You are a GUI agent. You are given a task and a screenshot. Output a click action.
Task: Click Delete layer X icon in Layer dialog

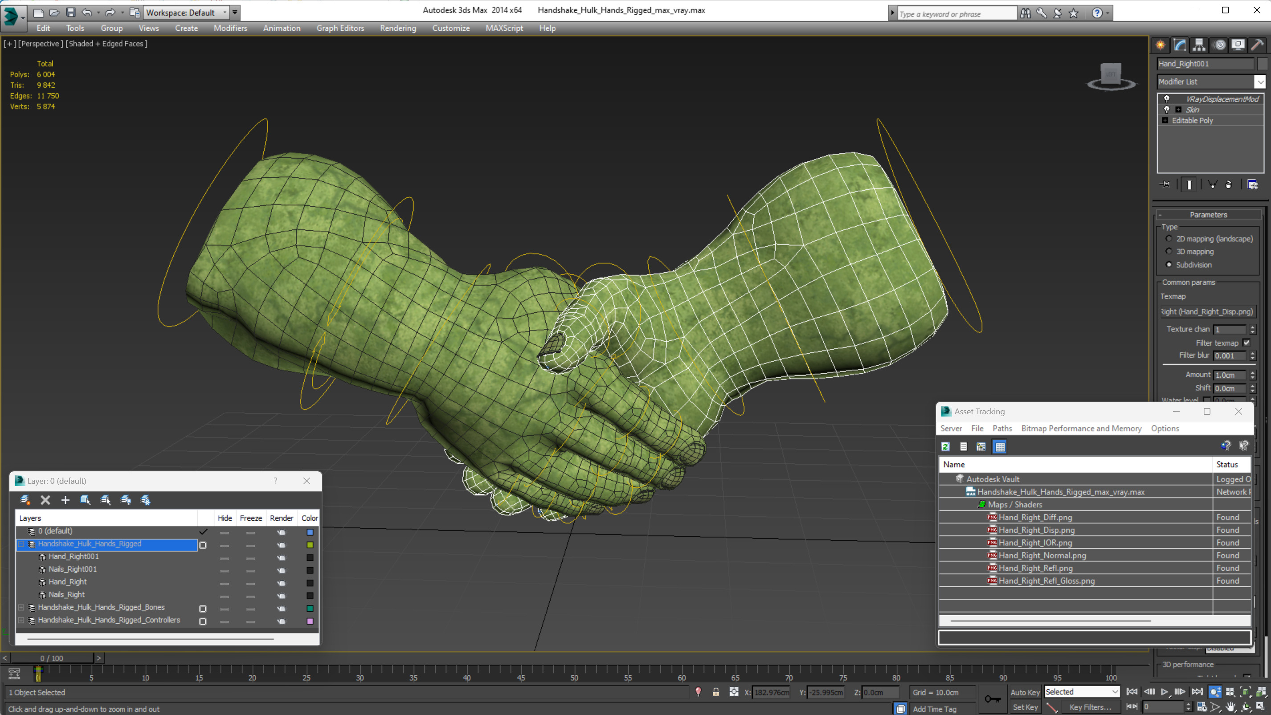45,500
